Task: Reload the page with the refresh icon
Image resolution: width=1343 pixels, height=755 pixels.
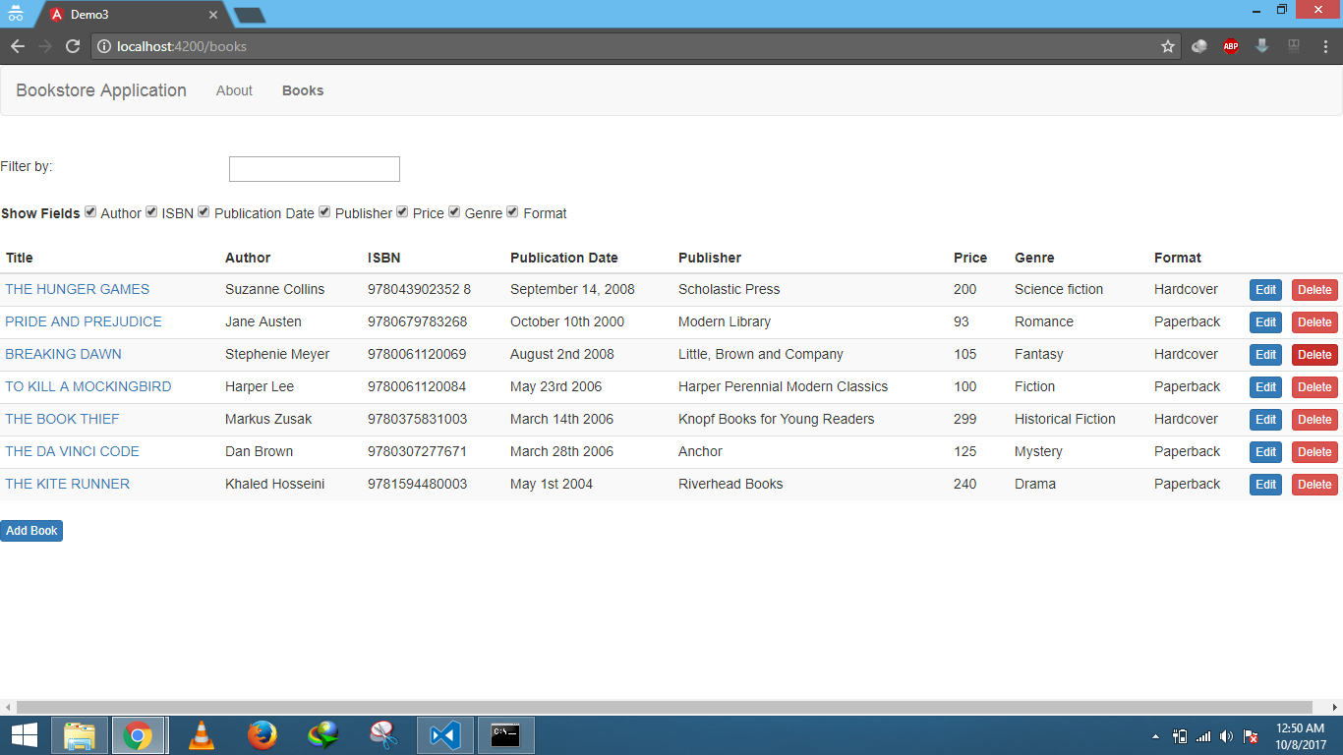Action: [73, 46]
